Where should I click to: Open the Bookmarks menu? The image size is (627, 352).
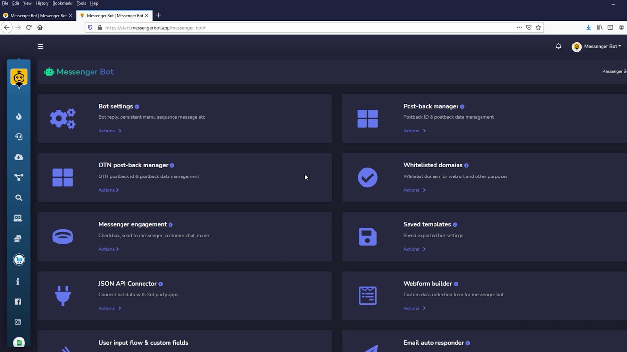[x=63, y=3]
